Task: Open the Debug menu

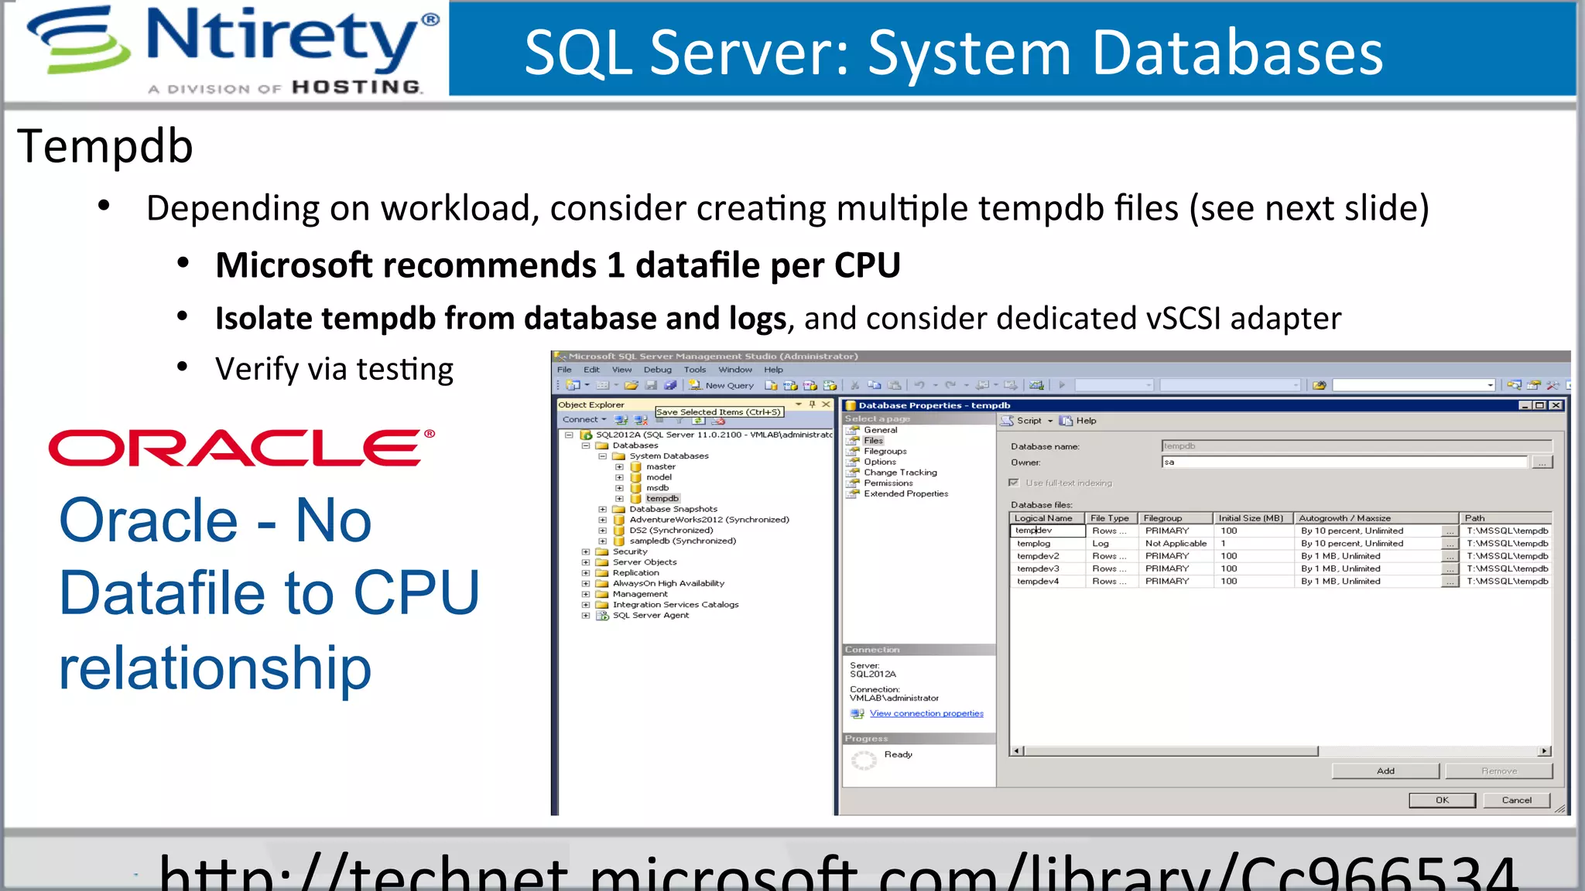Action: (x=658, y=370)
